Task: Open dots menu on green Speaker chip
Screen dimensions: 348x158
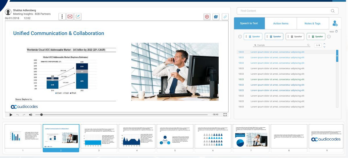Action: tap(309, 36)
